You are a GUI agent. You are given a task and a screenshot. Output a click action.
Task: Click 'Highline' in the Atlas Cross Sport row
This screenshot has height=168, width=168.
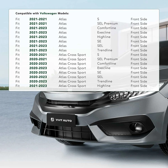[x=104, y=86]
